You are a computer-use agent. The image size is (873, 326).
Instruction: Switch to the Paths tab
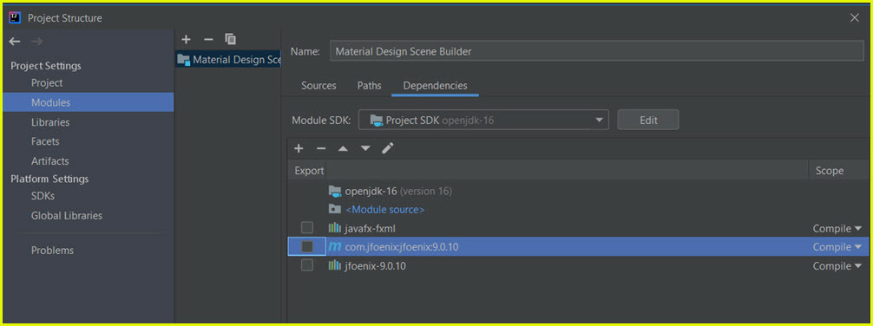(370, 86)
